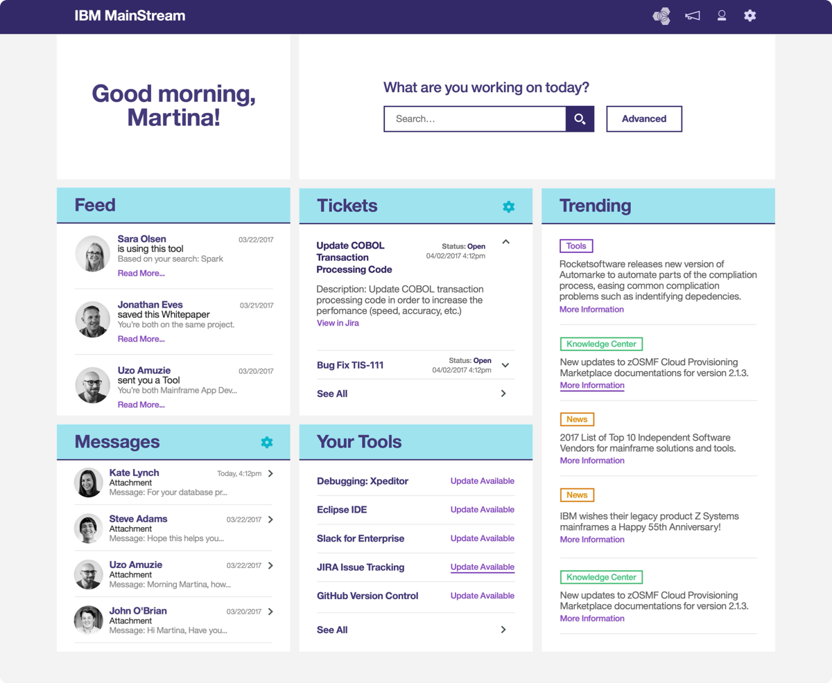The width and height of the screenshot is (832, 683).
Task: Open Debugging: Xpeditor tool name
Action: point(363,481)
